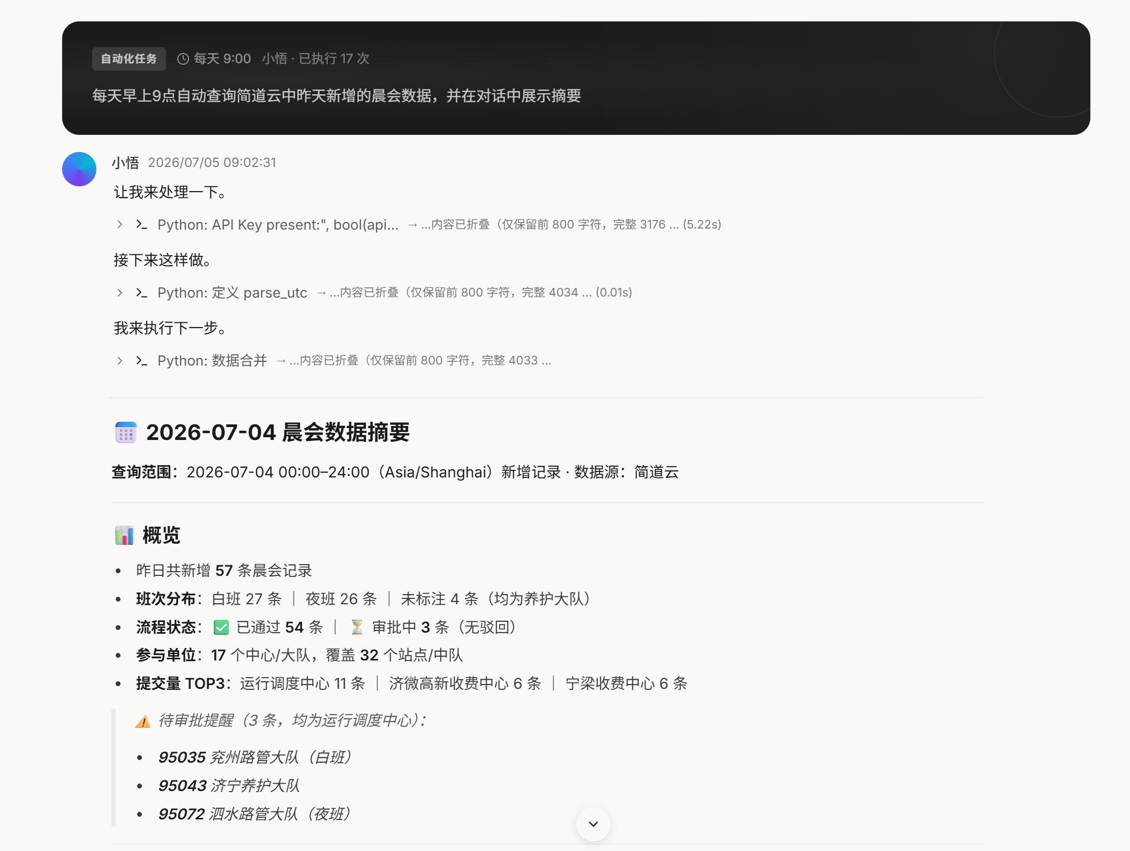The height and width of the screenshot is (851, 1130).
Task: Expand the Python: 定义 parse_utc step
Action: click(x=120, y=292)
